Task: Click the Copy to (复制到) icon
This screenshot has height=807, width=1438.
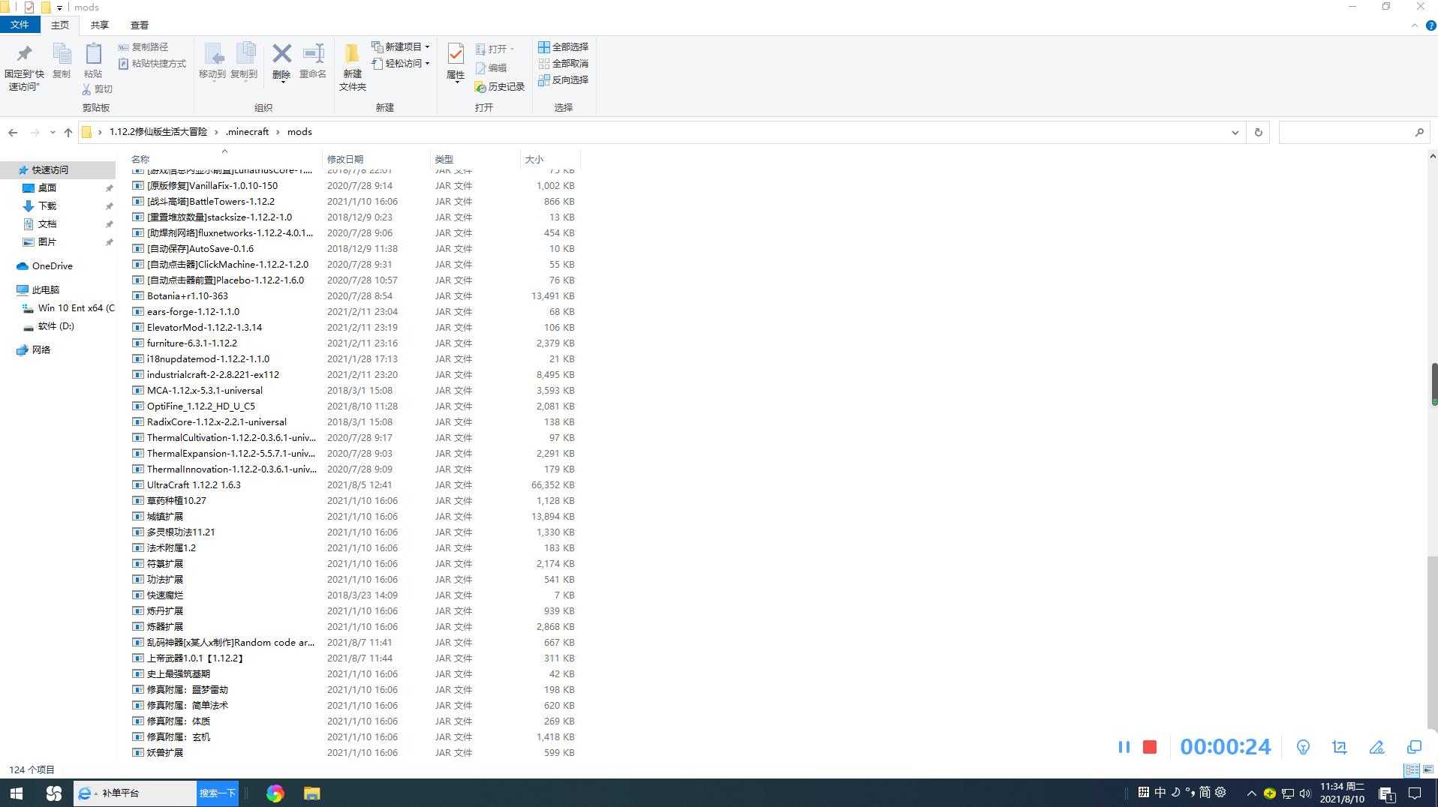Action: tap(245, 53)
